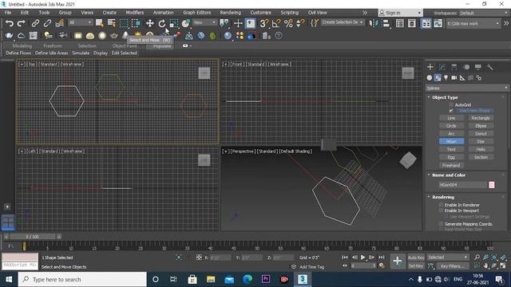Open the Workspaces Default dropdown
Viewport: 511px width, 287px height.
(x=483, y=13)
